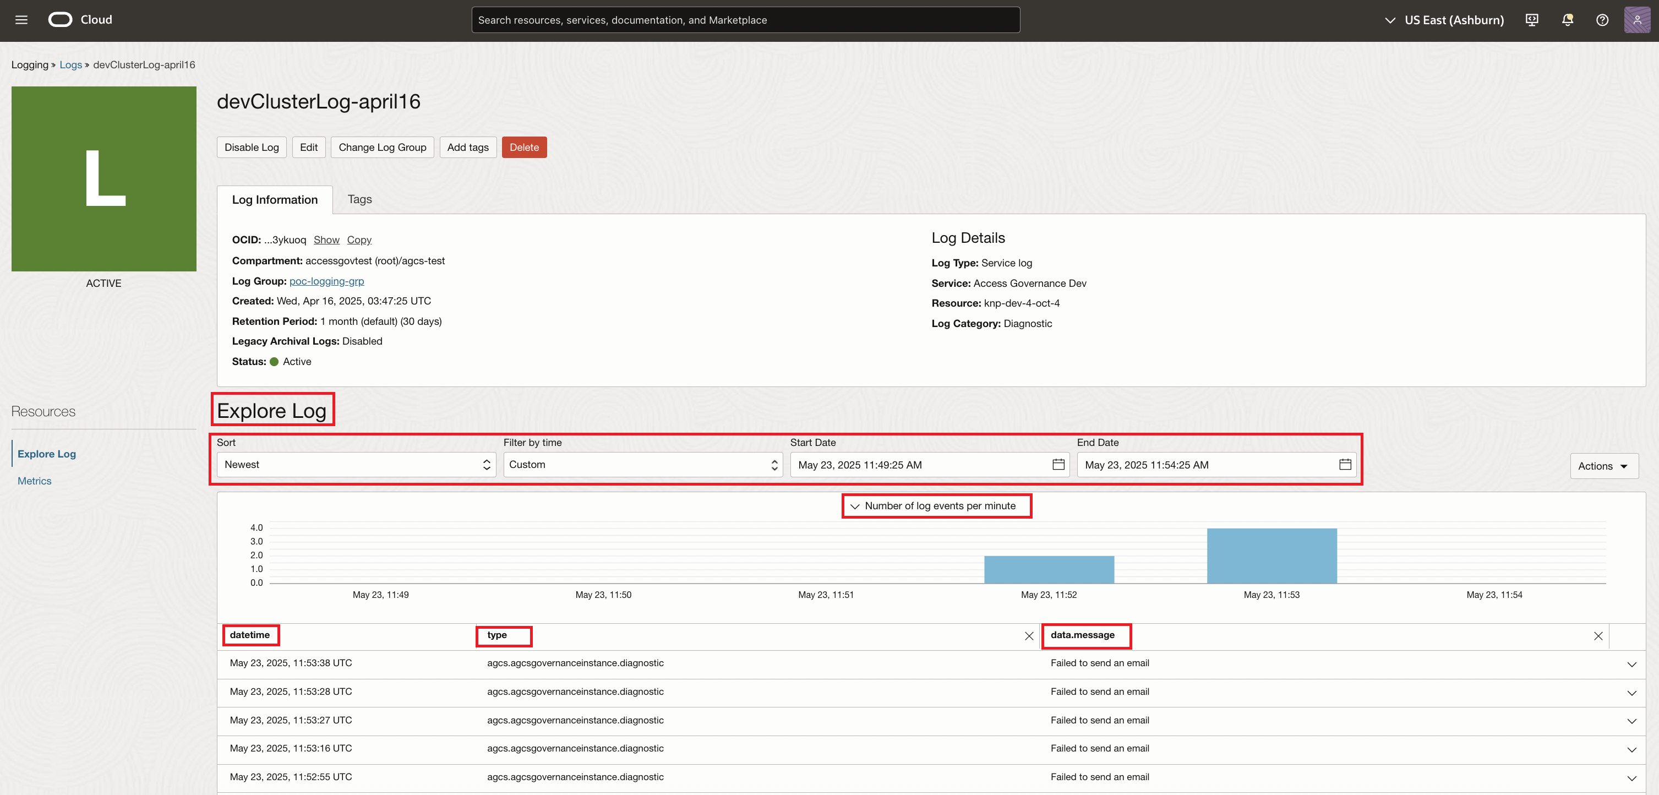Select Metrics in the Resources sidebar
This screenshot has width=1659, height=795.
[x=34, y=481]
